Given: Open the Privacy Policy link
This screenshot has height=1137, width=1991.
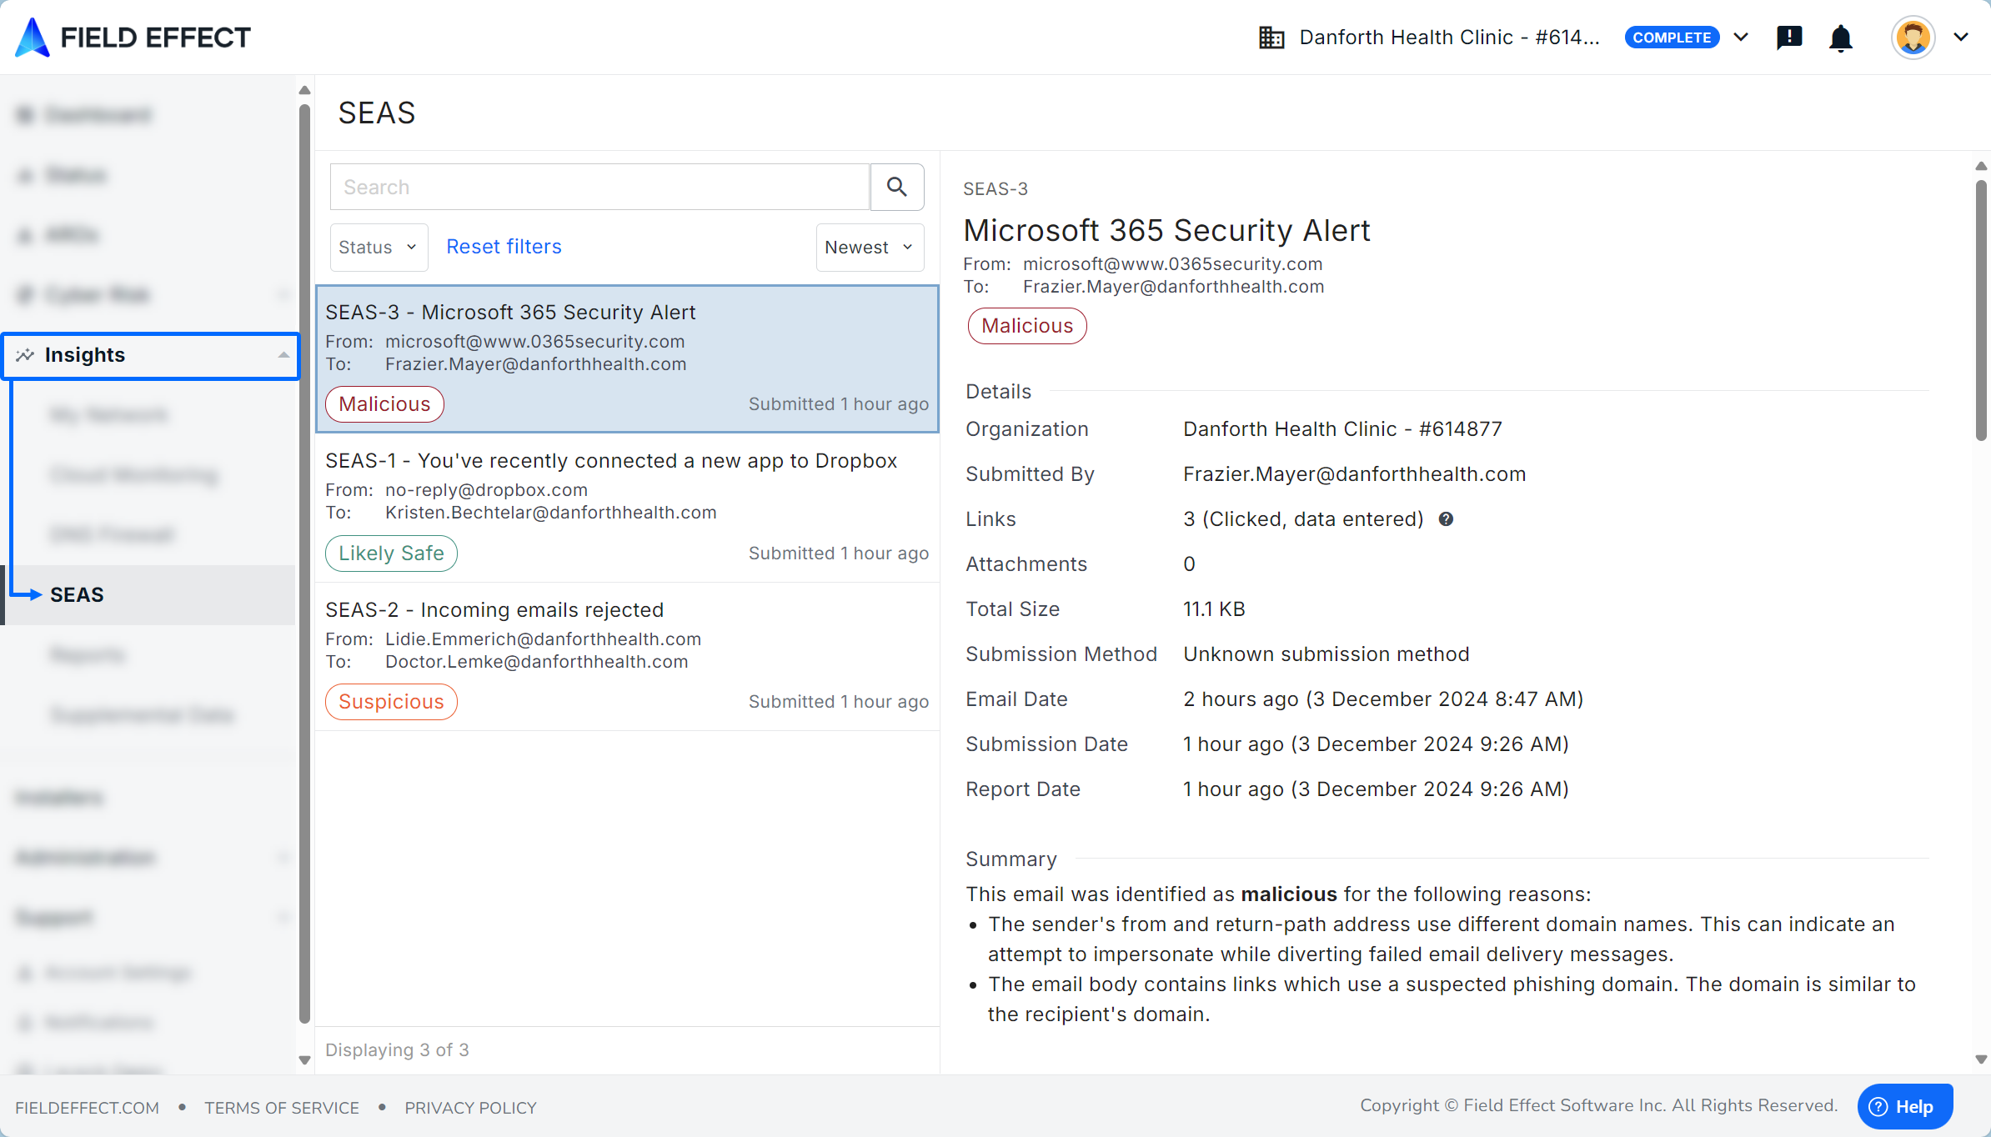Looking at the screenshot, I should (470, 1108).
